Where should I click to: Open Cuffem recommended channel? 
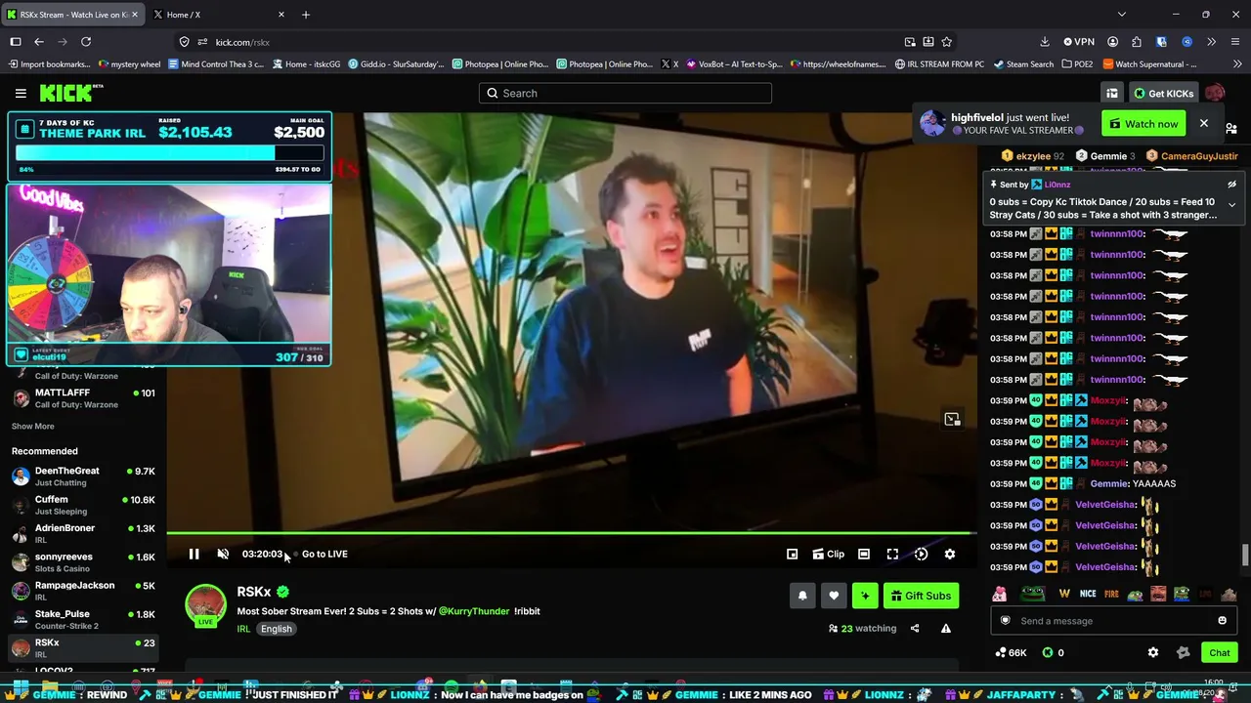click(83, 505)
